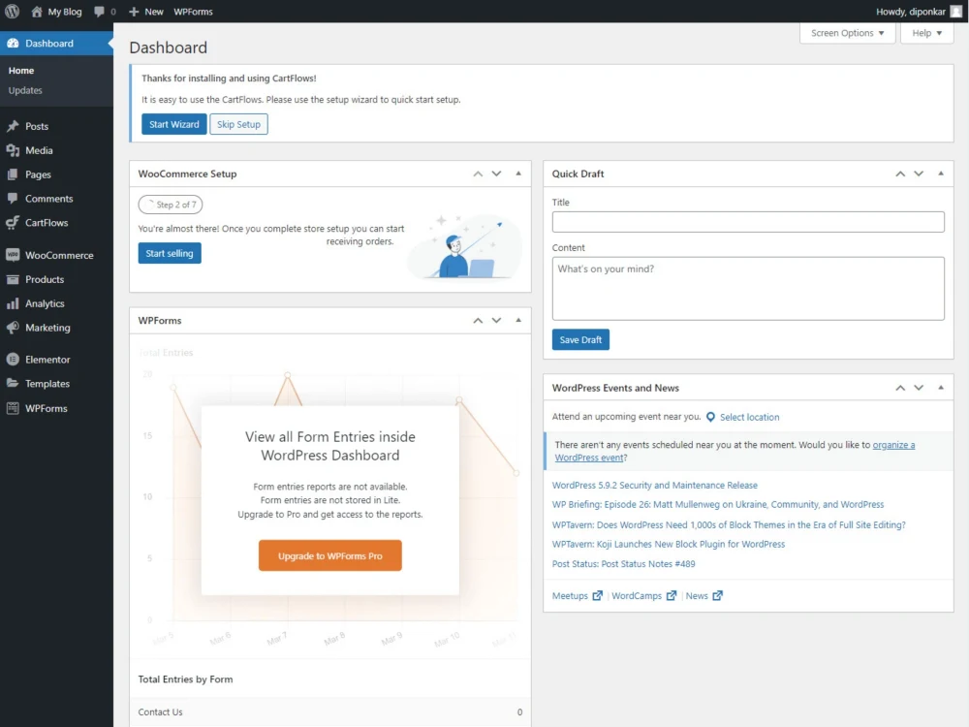Open WPTavern Koji Launches New Block Plugin link

coord(668,544)
